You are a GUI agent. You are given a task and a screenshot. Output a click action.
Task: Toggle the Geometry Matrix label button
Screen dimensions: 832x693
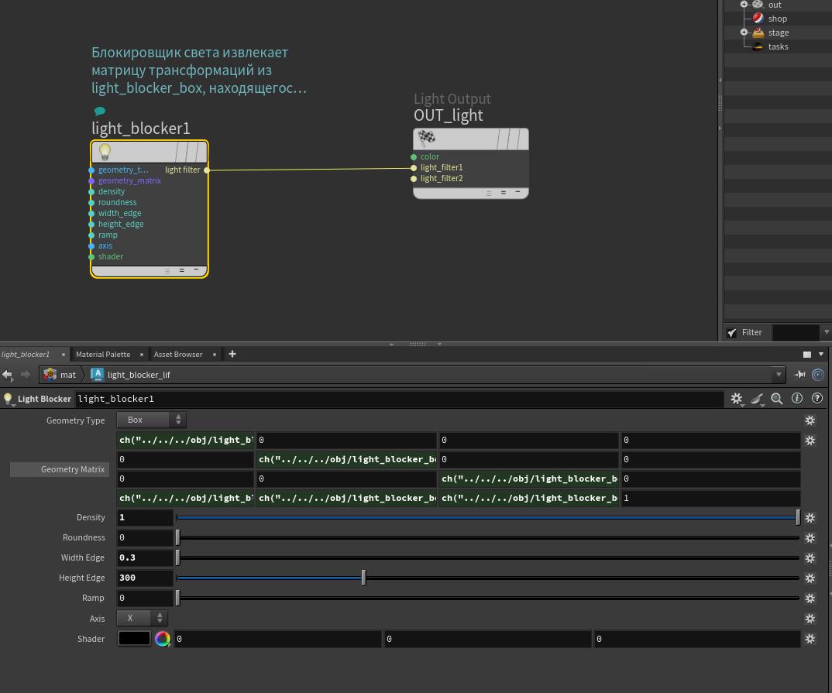pos(60,469)
